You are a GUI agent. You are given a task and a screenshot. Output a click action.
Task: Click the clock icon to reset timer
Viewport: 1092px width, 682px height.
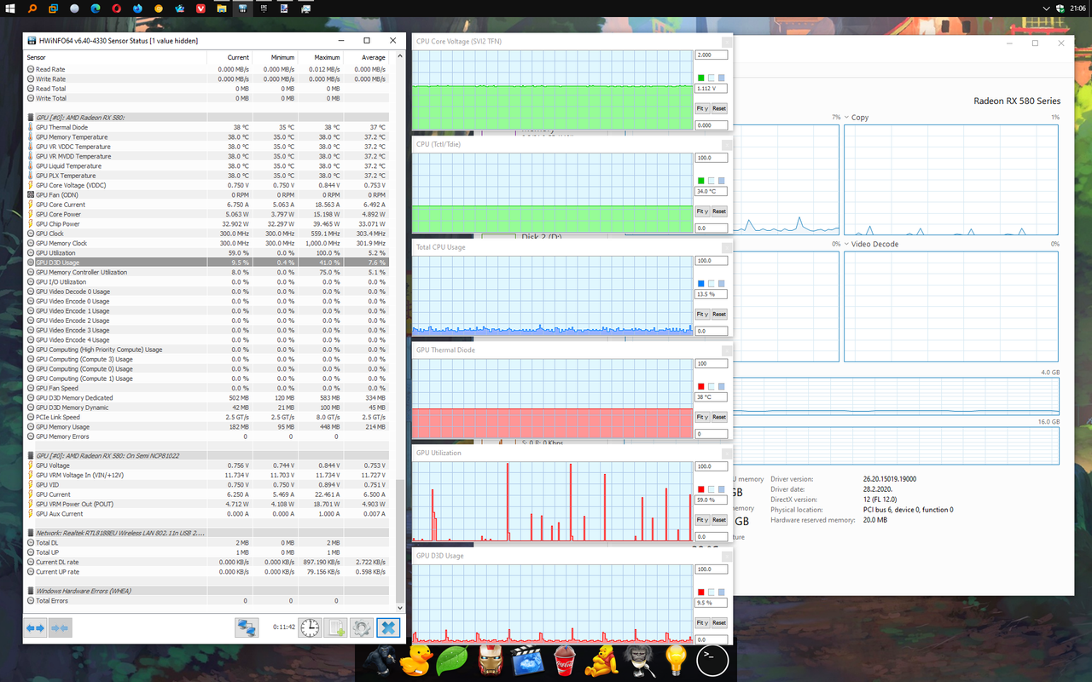(x=310, y=627)
